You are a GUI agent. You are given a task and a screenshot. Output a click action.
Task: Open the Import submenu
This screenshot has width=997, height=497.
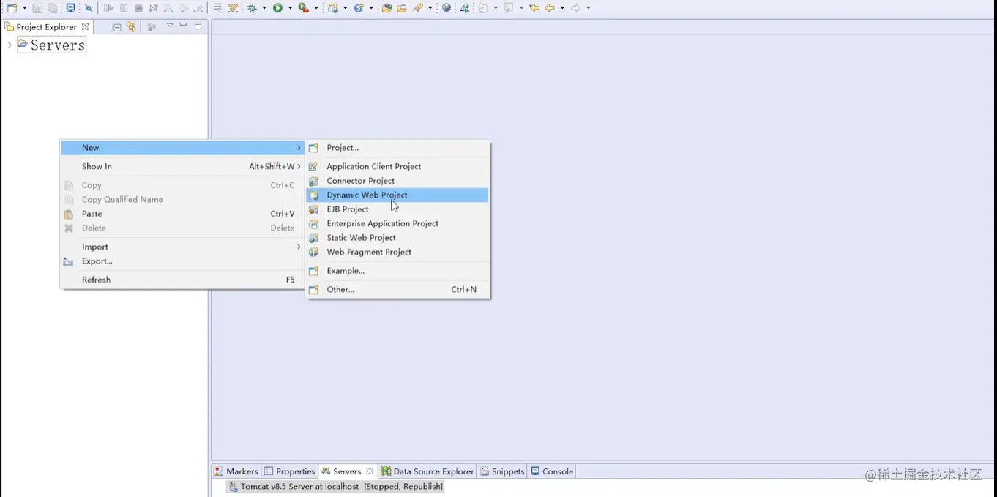[182, 247]
